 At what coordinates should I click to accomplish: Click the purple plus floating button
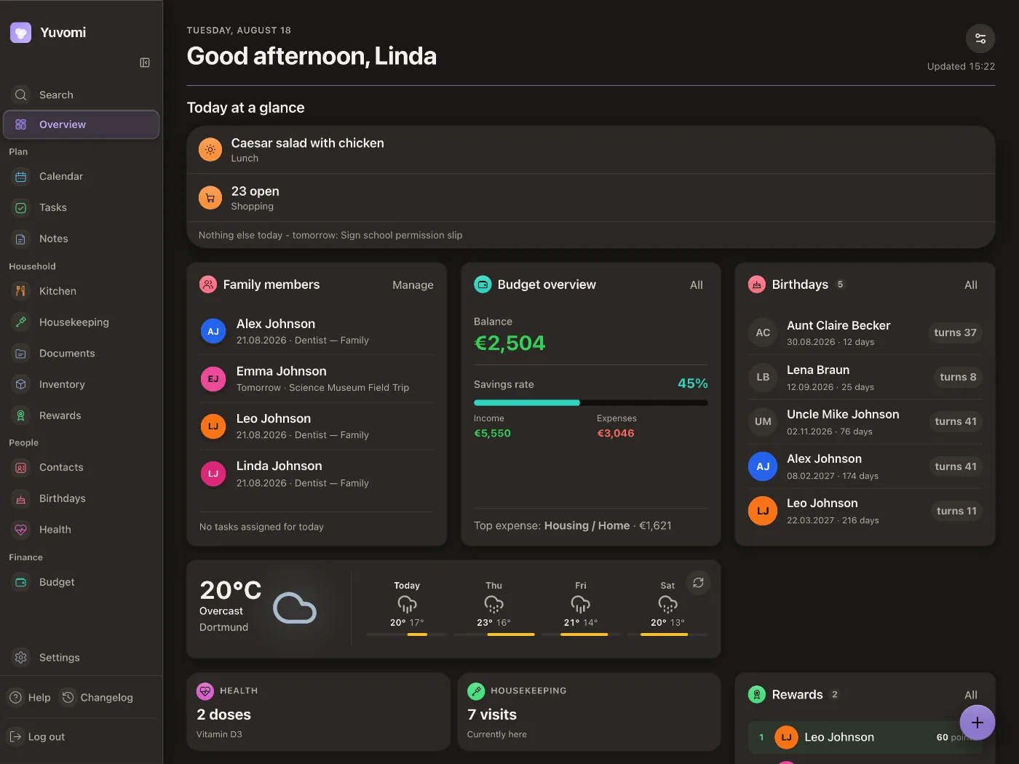coord(977,723)
